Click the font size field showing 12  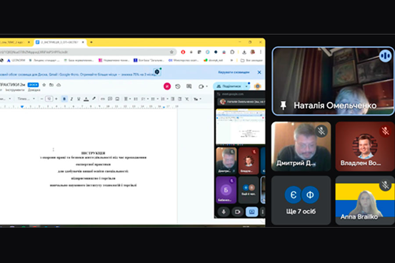click(49, 99)
